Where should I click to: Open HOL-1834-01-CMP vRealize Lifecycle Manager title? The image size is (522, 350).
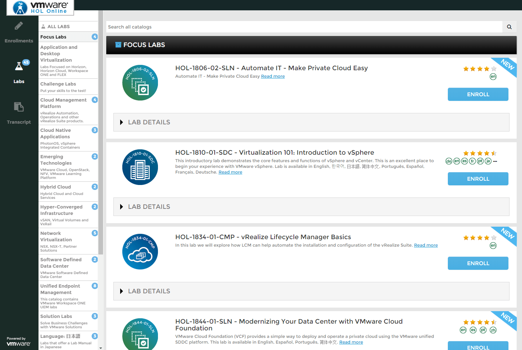[x=263, y=237]
